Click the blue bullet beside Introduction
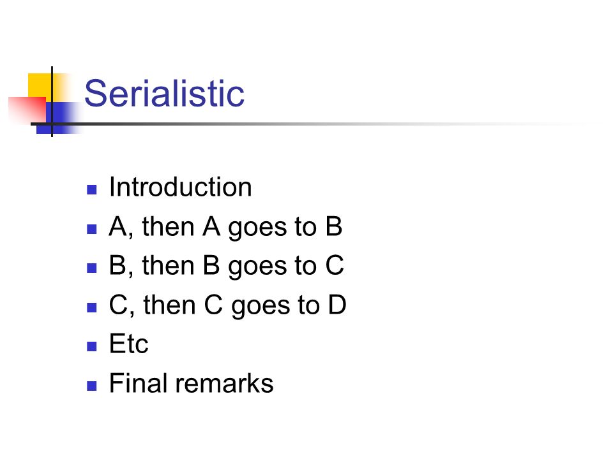613x459 pixels. click(x=91, y=190)
